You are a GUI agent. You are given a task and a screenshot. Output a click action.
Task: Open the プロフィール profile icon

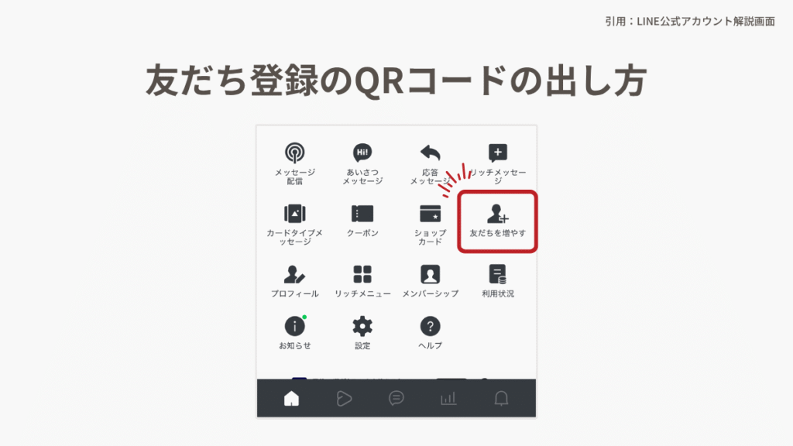click(x=294, y=274)
